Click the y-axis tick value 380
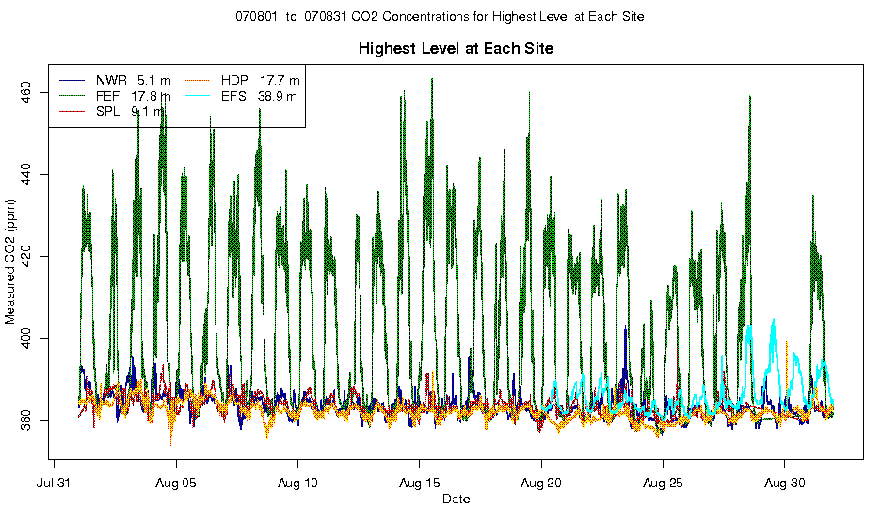The image size is (881, 508). tap(25, 420)
